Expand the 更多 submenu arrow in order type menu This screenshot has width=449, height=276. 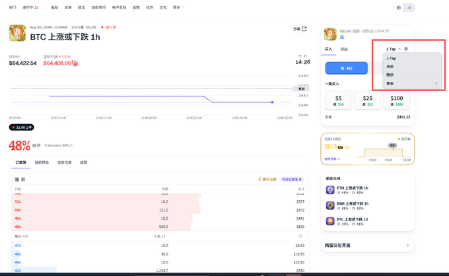coord(436,84)
